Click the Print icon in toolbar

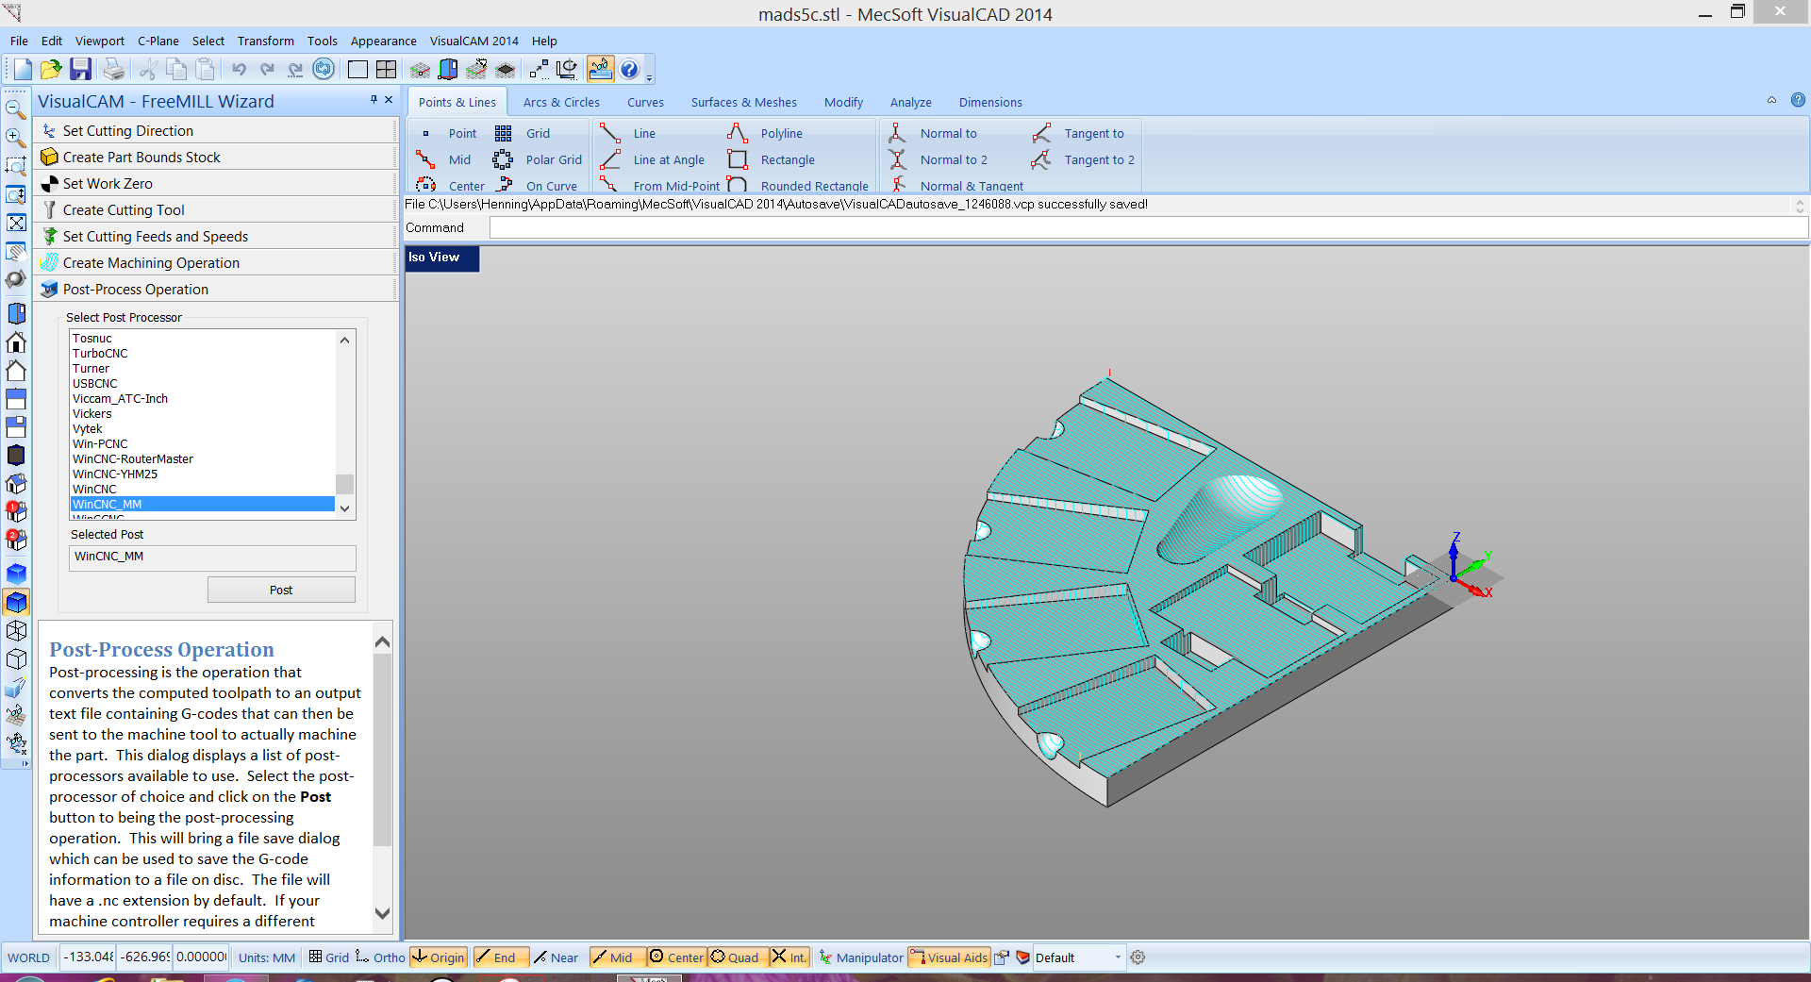(x=113, y=69)
